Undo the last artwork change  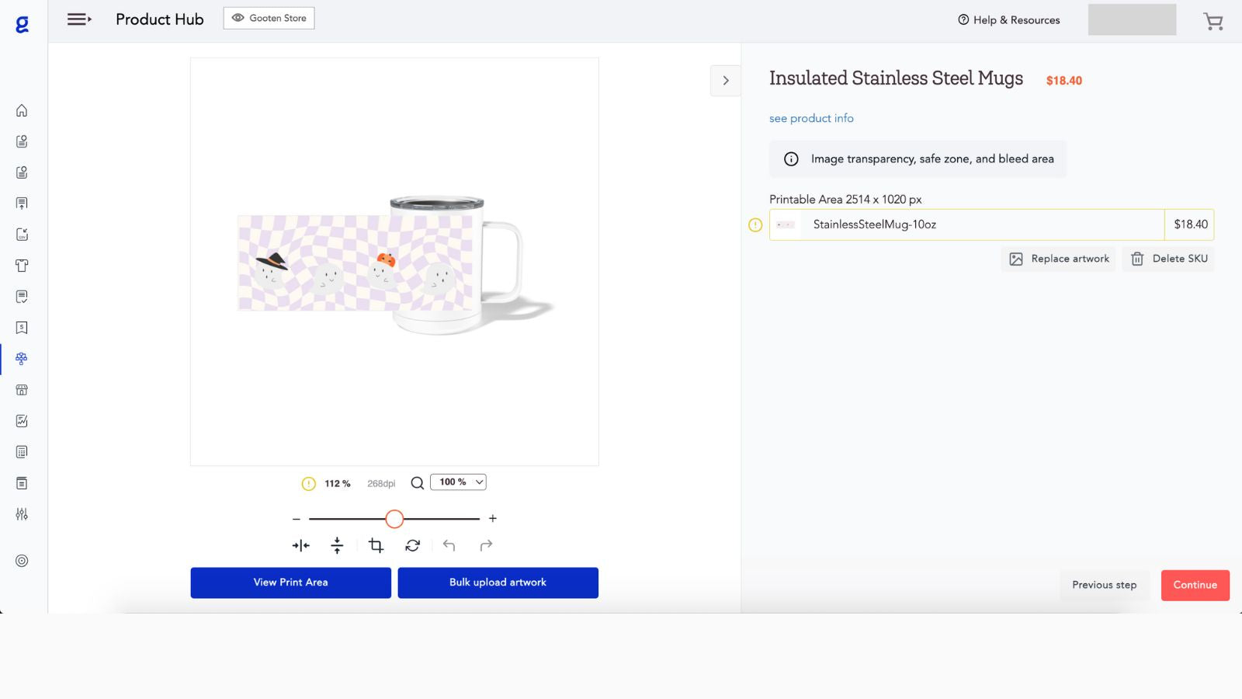(449, 545)
